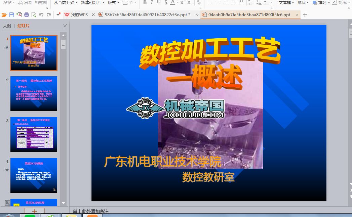
Task: Expand the paragraph group dialog launcher
Action: pos(271,8)
